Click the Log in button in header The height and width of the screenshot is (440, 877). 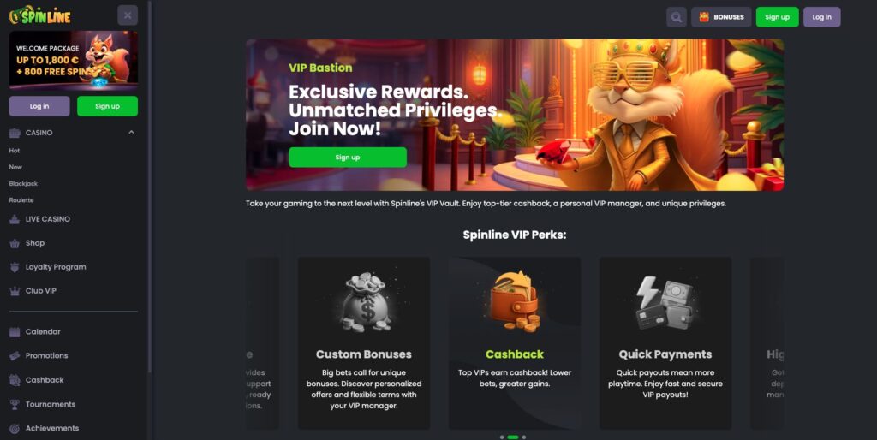pos(821,17)
